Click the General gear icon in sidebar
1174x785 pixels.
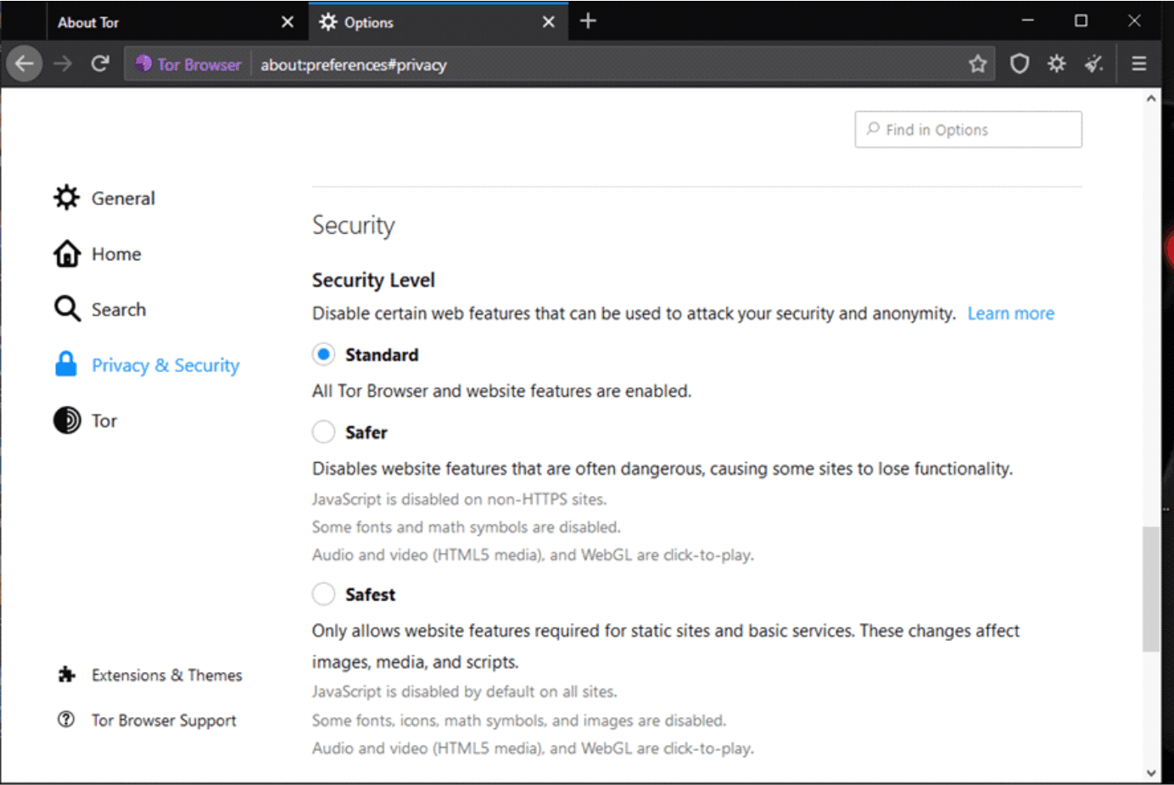(x=67, y=198)
